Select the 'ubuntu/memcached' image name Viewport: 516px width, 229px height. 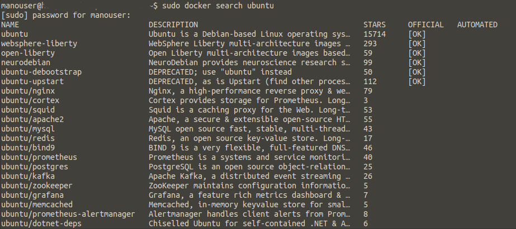point(36,204)
